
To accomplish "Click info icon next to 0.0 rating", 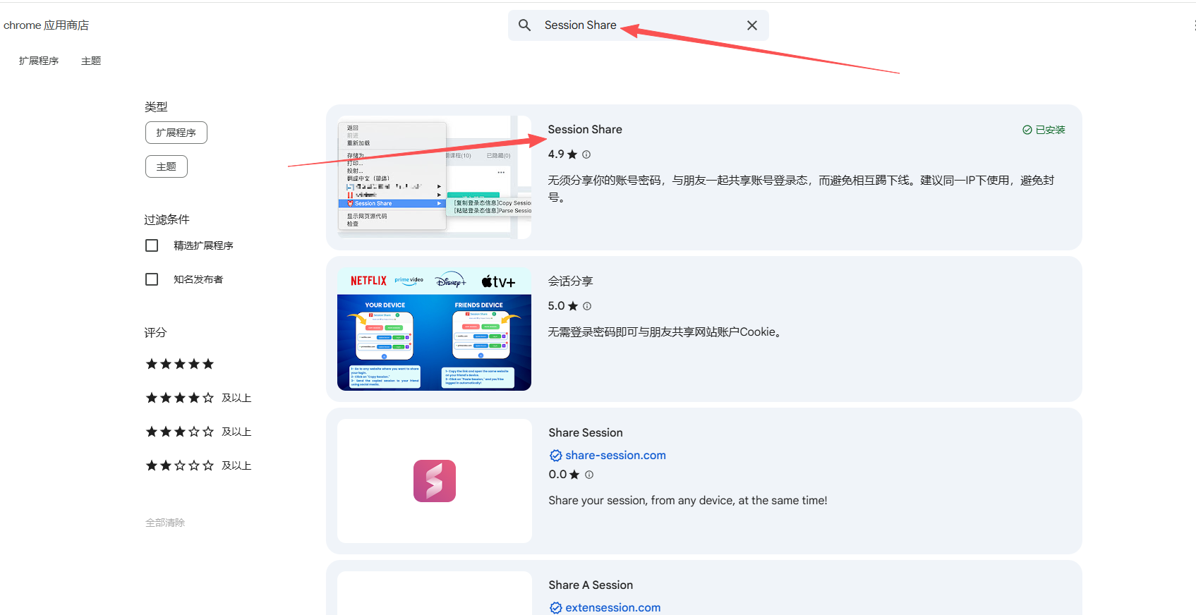I will [x=589, y=475].
